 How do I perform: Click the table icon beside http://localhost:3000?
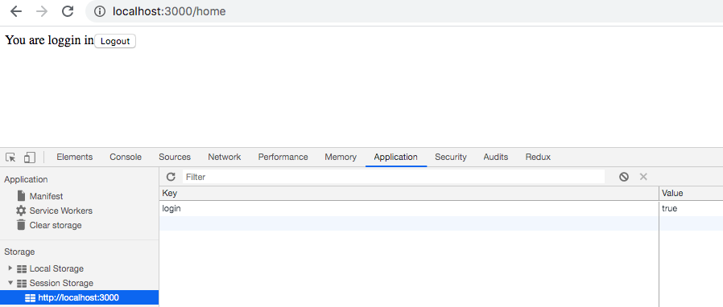tap(30, 298)
